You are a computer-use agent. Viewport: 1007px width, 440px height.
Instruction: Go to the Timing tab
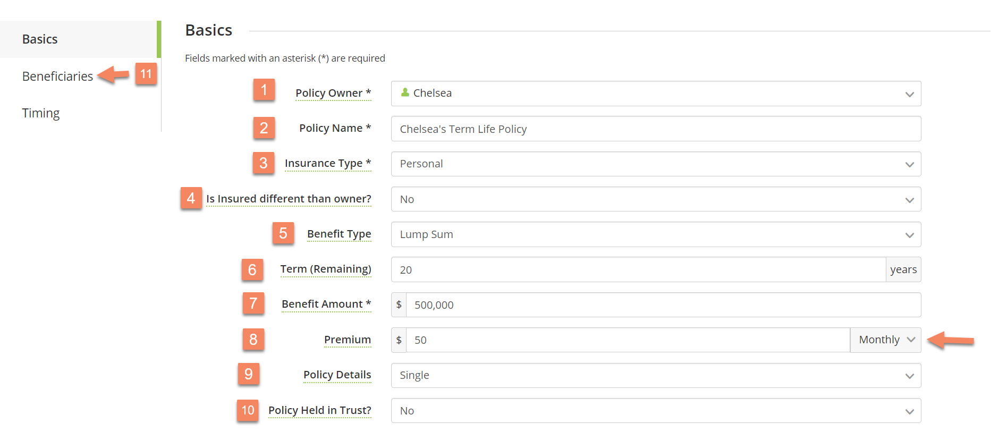[x=41, y=113]
